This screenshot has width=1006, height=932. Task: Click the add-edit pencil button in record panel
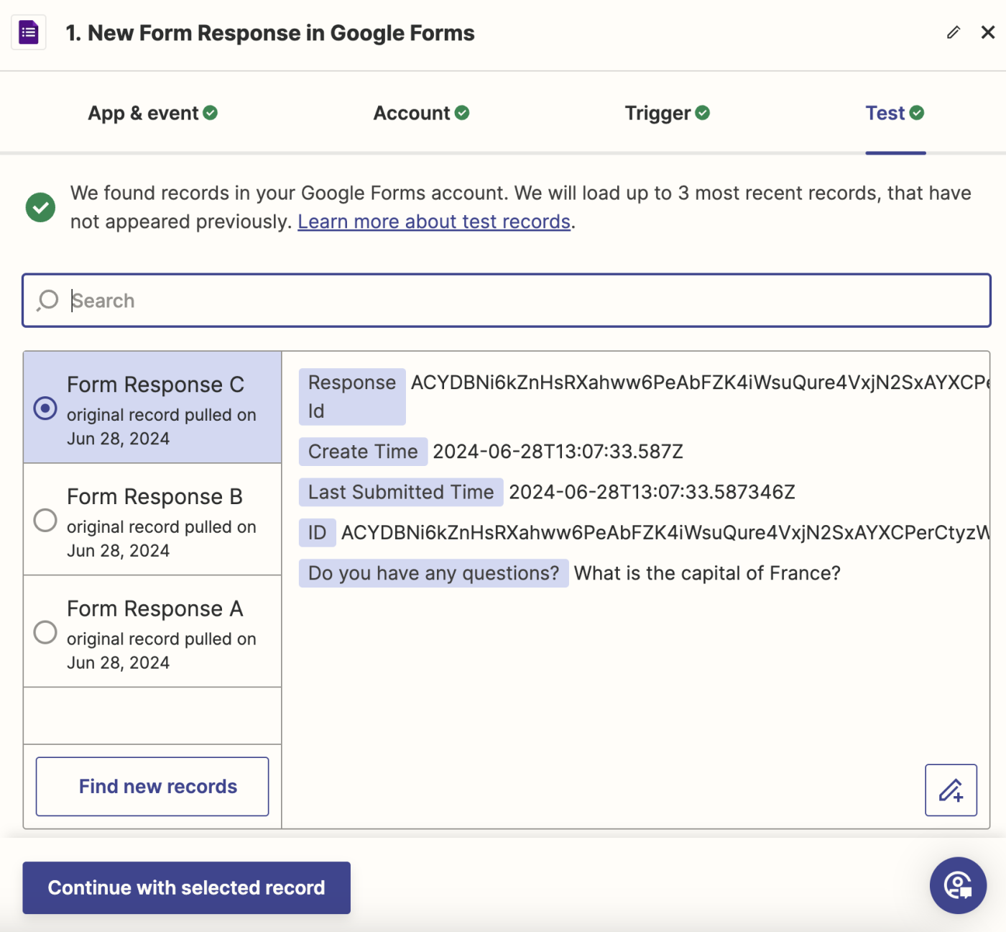[x=951, y=790]
